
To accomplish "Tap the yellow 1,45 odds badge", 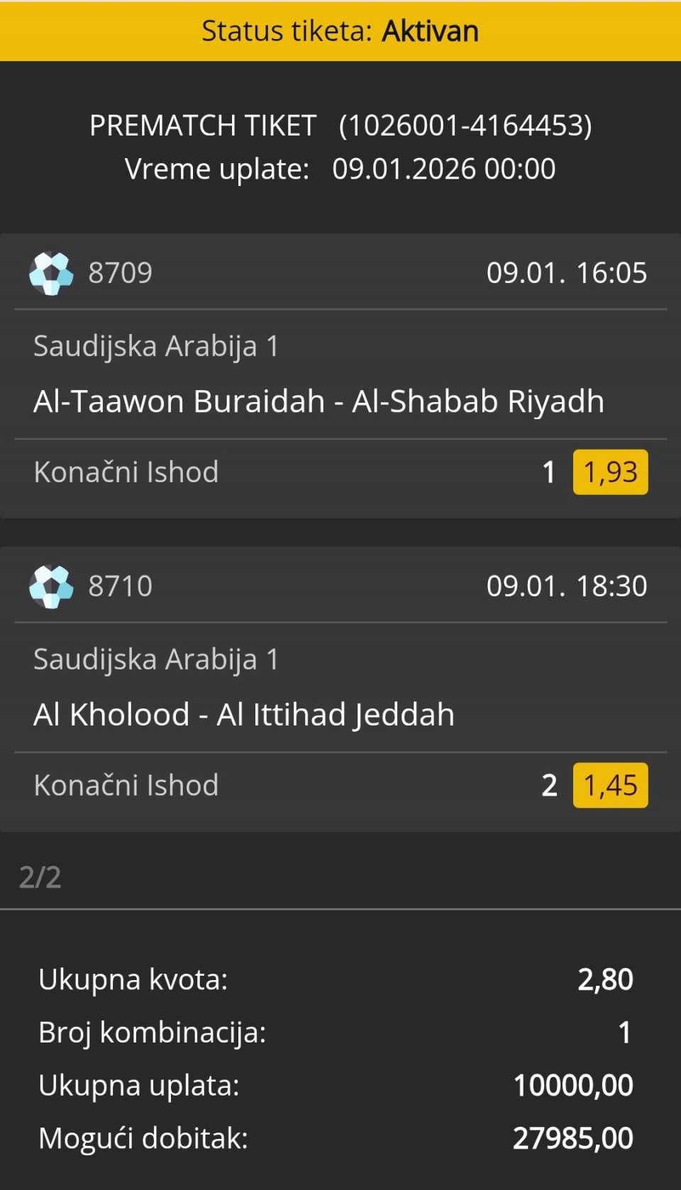I will [x=610, y=786].
